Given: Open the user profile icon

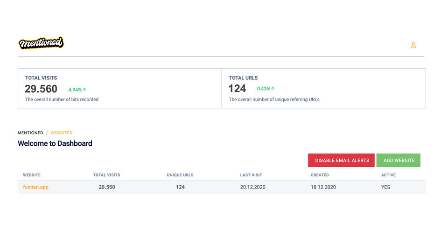Looking at the screenshot, I should 413,45.
